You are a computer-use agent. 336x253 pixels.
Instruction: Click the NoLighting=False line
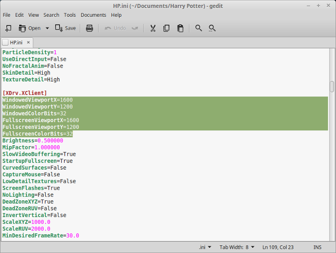tap(28, 195)
